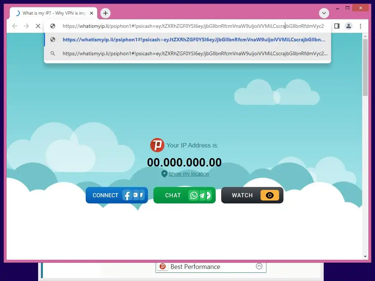Minimize the browser window
The height and width of the screenshot is (281, 375).
click(337, 8)
